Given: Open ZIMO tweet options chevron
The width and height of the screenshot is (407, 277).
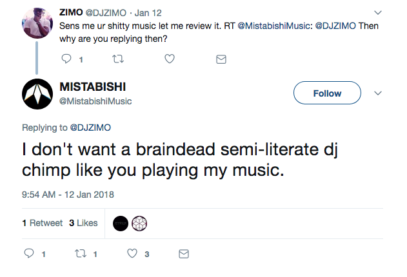Looking at the screenshot, I should 378,12.
